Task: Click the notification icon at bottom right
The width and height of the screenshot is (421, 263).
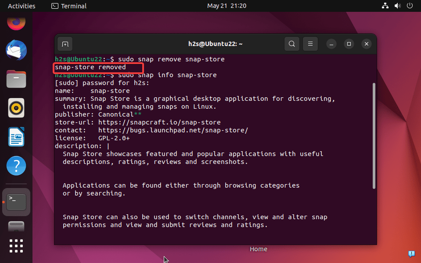Action: click(x=411, y=254)
